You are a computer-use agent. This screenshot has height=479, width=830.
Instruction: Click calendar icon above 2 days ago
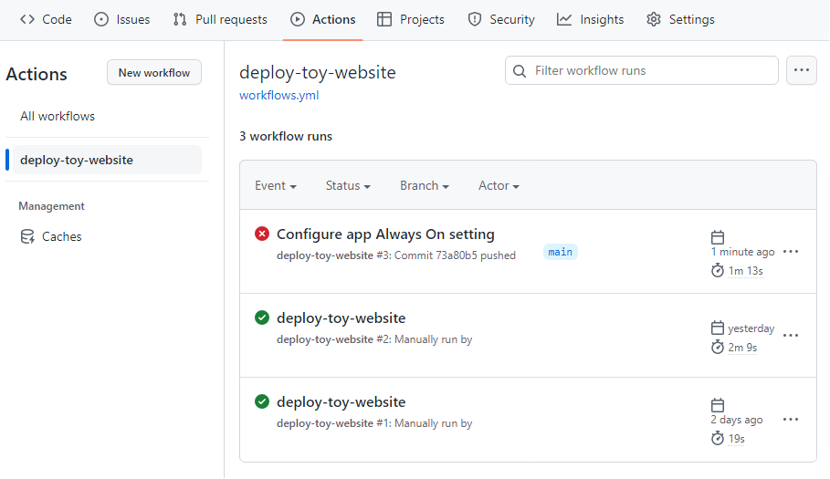718,405
